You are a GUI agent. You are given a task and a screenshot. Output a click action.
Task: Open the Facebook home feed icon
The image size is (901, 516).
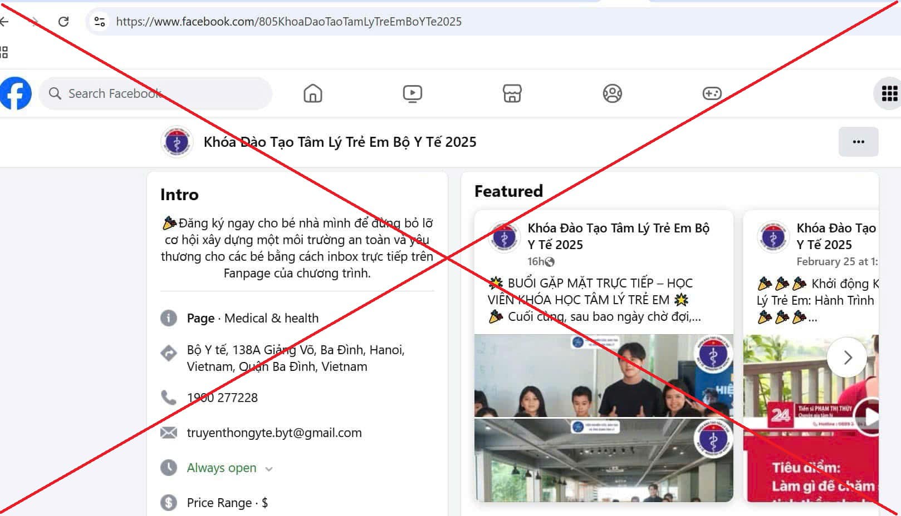point(312,93)
